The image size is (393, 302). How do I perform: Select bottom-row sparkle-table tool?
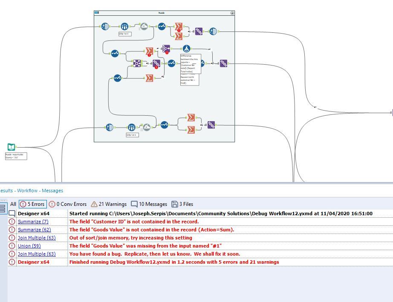click(110, 127)
